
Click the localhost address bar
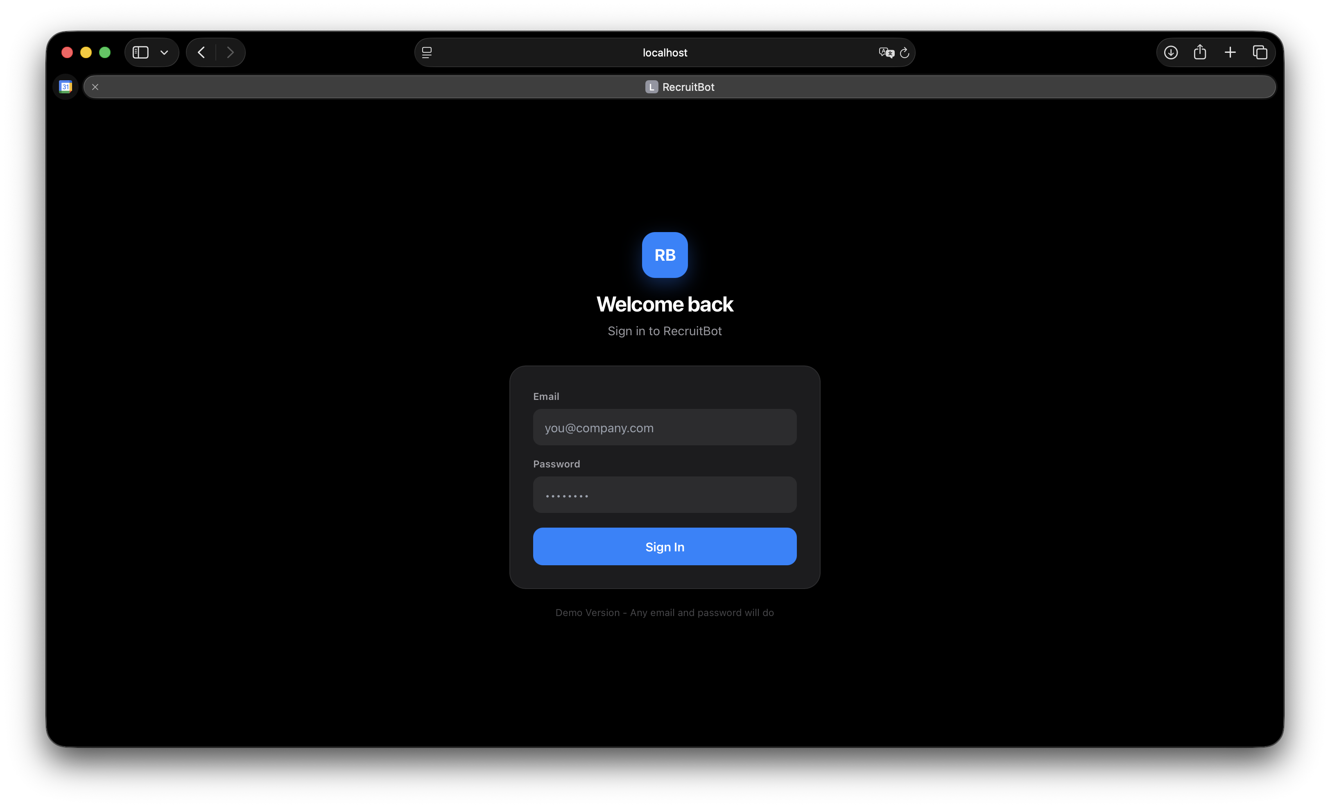click(665, 52)
